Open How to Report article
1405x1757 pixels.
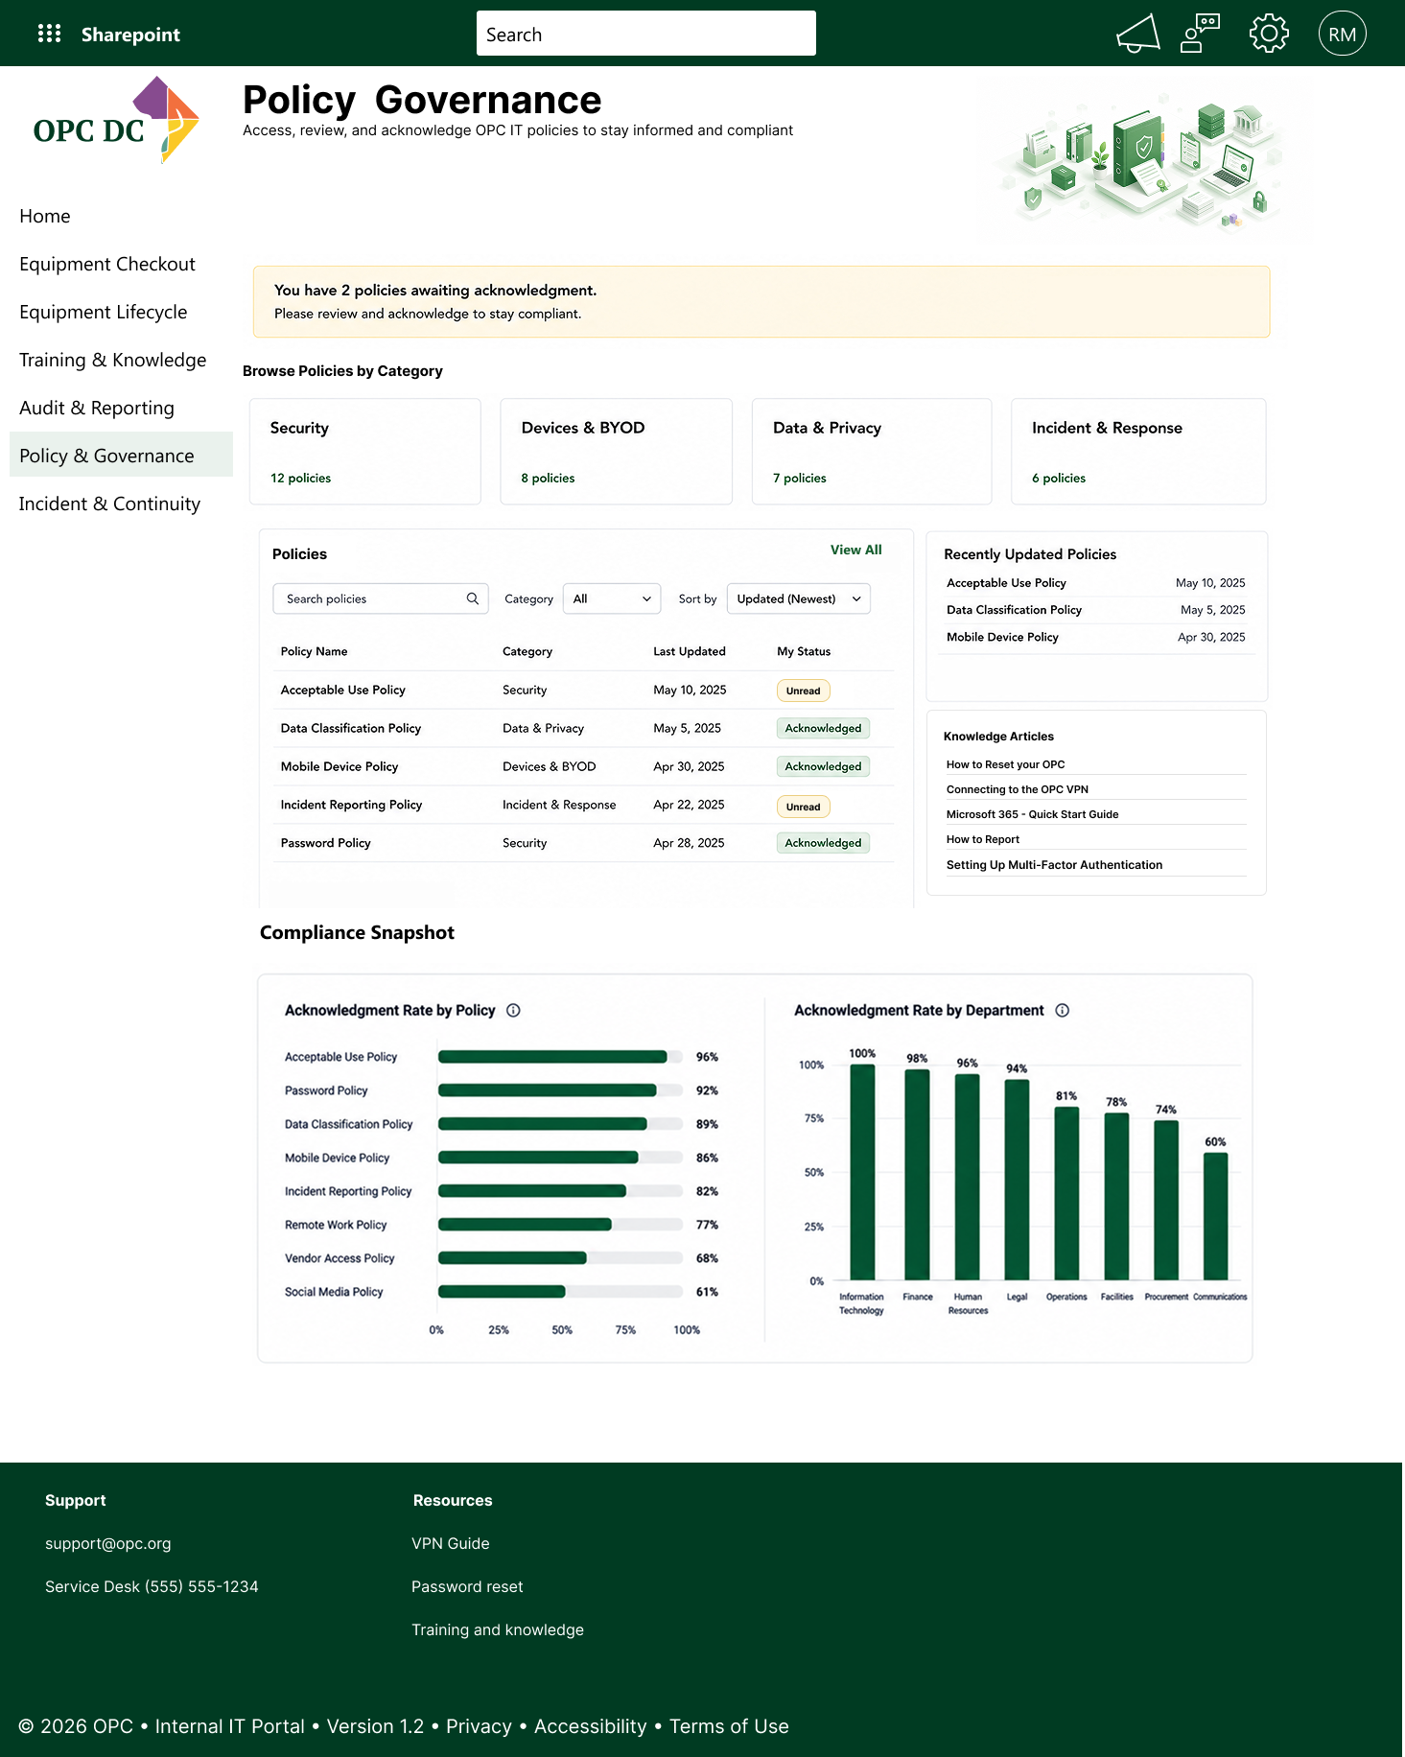tap(983, 839)
